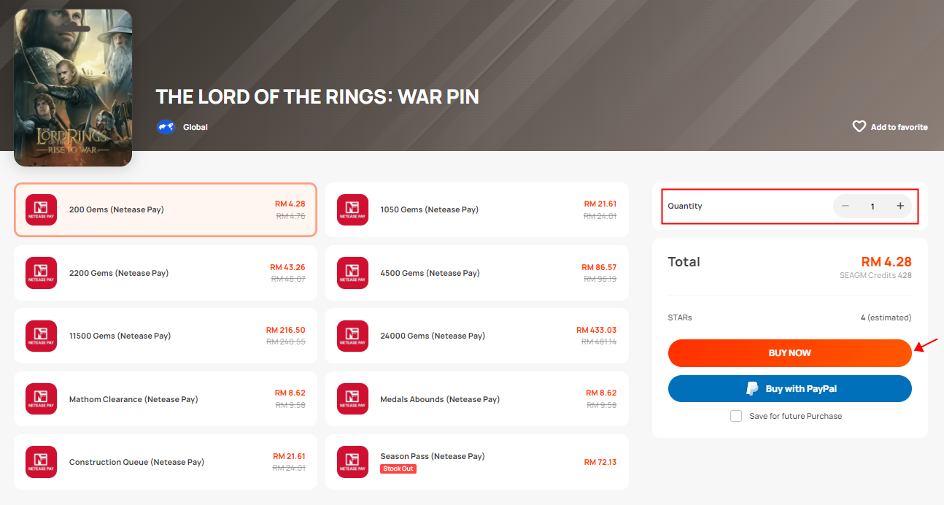Pick the 24000 Gems (Netease Pay) package
The image size is (944, 505).
[477, 336]
